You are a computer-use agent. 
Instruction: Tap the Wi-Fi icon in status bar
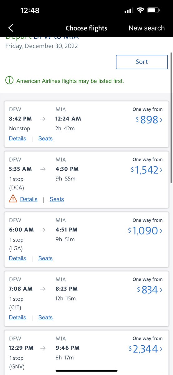coord(140,10)
